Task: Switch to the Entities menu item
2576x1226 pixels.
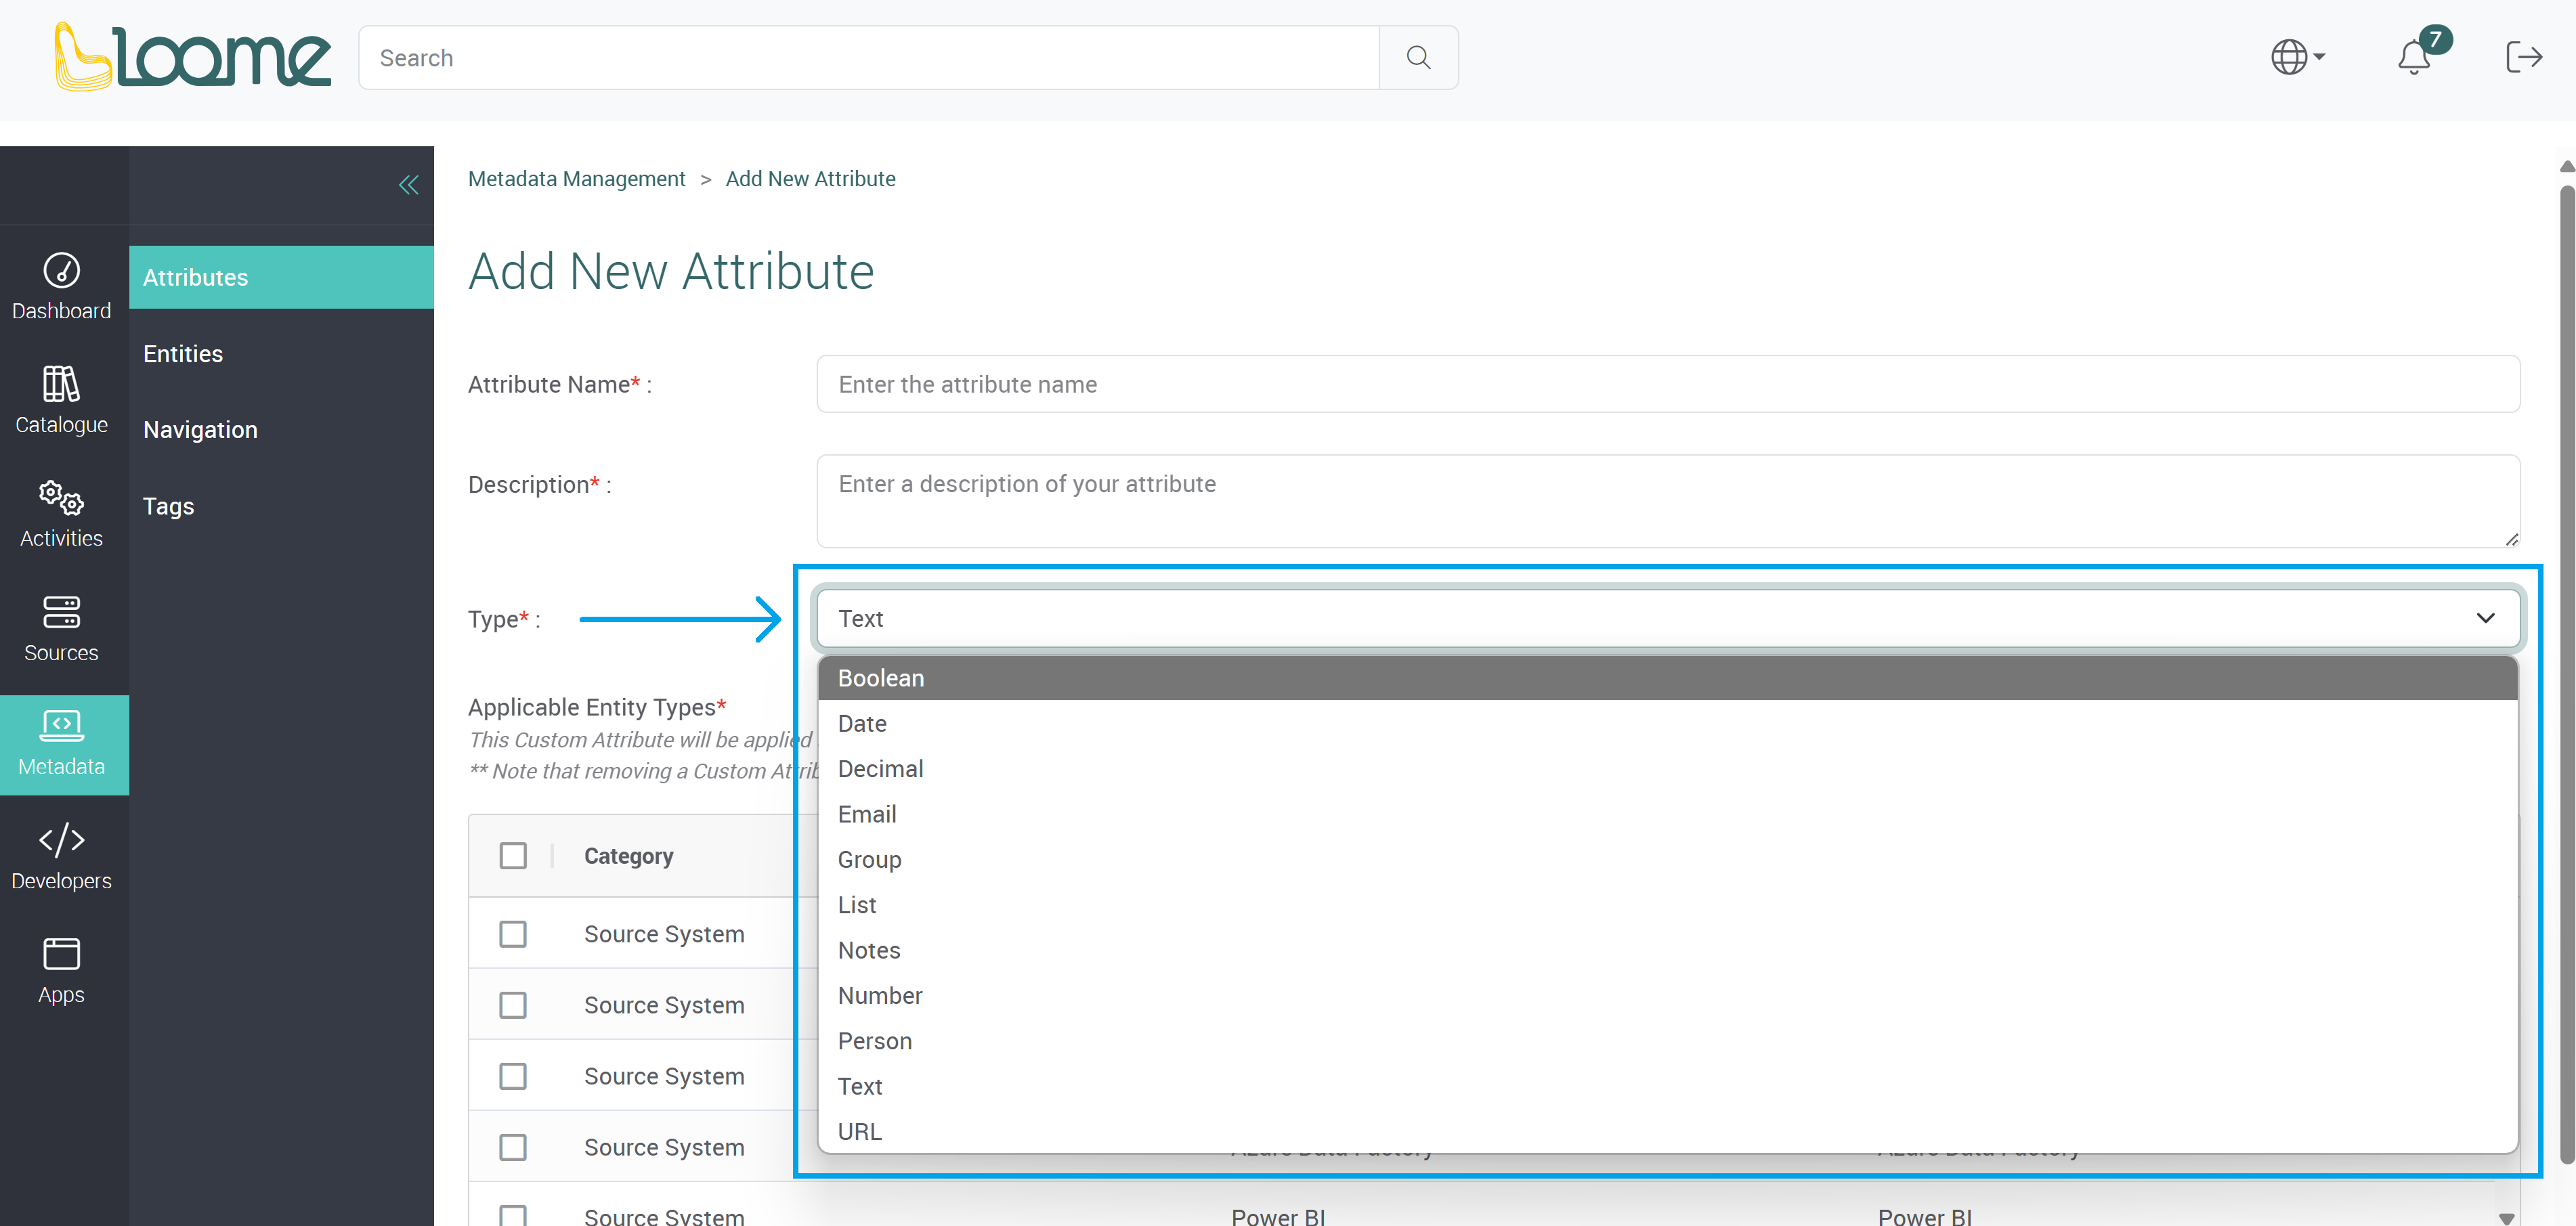Action: [183, 353]
